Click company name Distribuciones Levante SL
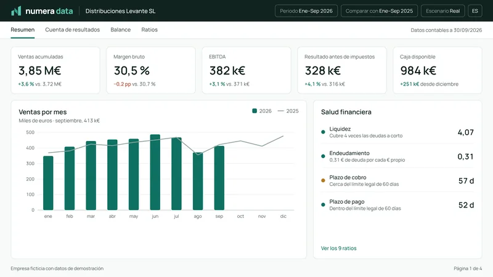The height and width of the screenshot is (277, 493). pyautogui.click(x=120, y=11)
